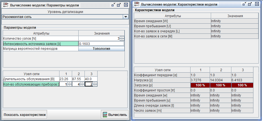Open the Топология button
Viewport: 263px width, 121px height.
(x=101, y=49)
